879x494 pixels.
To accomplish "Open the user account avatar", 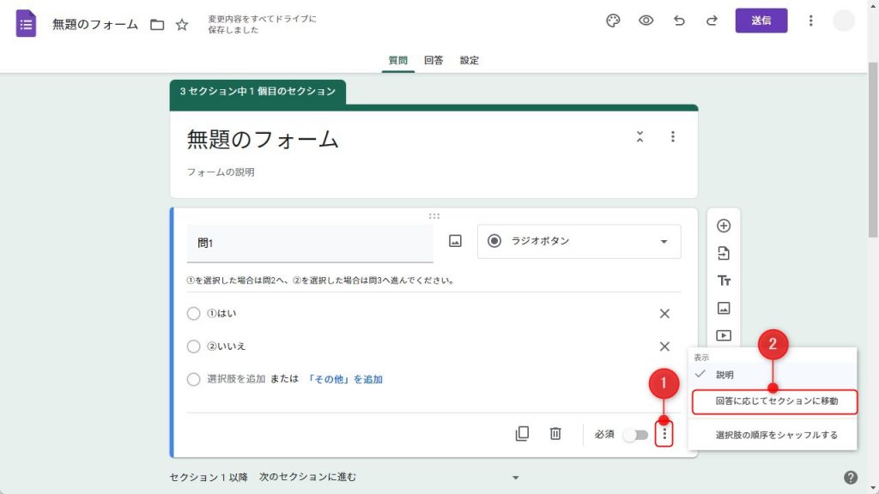I will click(x=843, y=21).
